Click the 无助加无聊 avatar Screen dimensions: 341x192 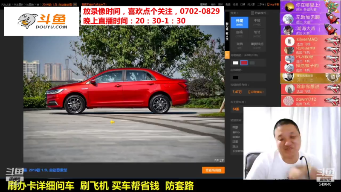(288, 19)
